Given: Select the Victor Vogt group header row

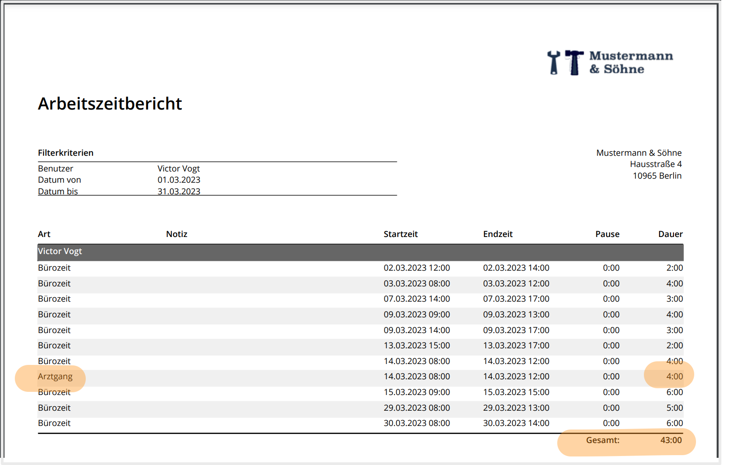Looking at the screenshot, I should coord(361,252).
